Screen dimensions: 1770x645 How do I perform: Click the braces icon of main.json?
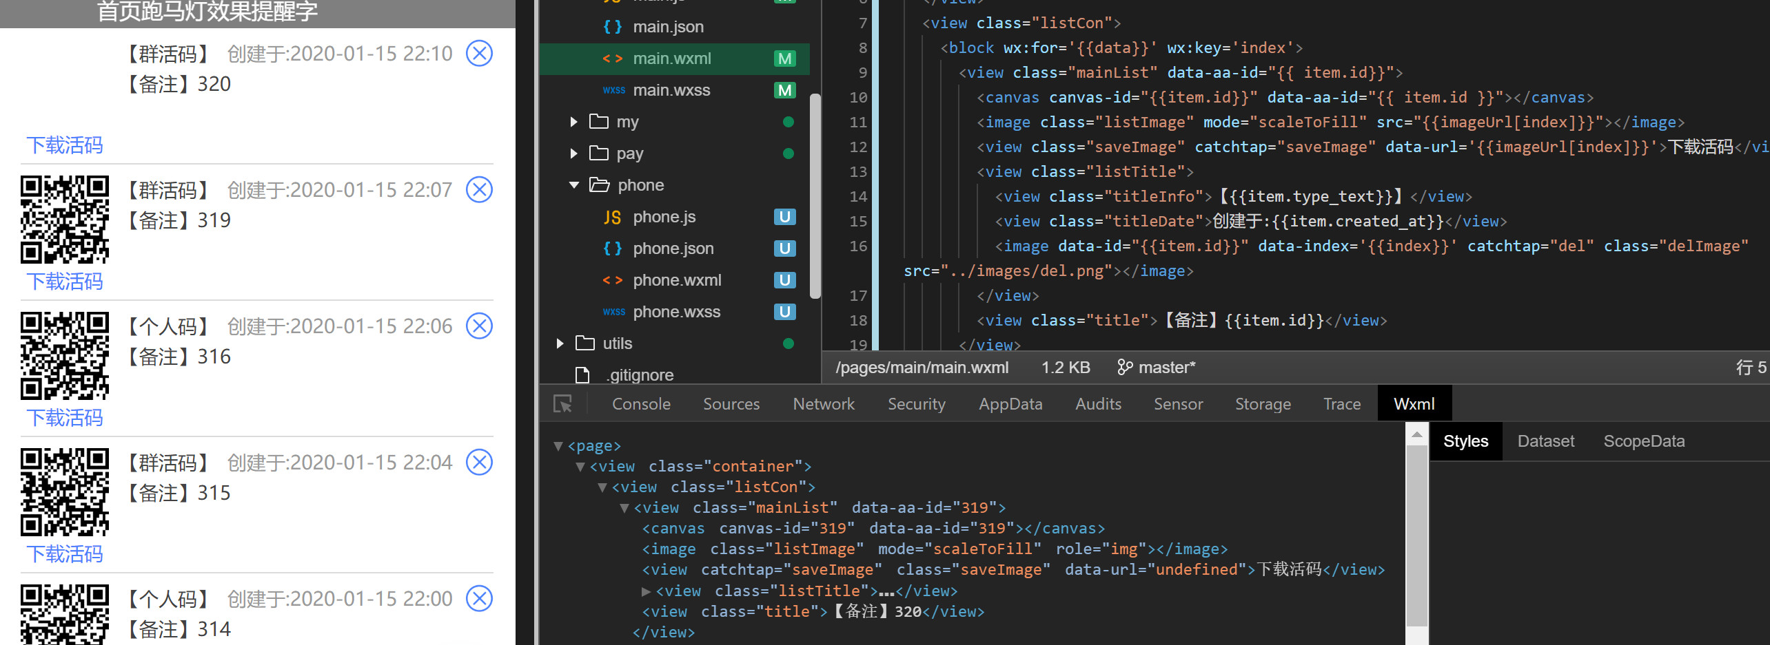coord(613,27)
